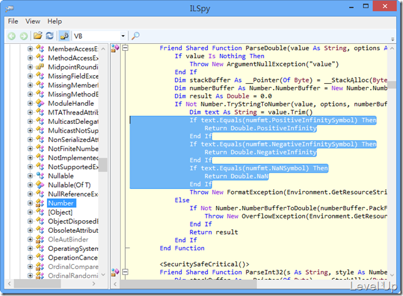Viewport: 403px width, 296px height.
Task: Select the OleAutBinder class in the tree
Action: pos(68,240)
